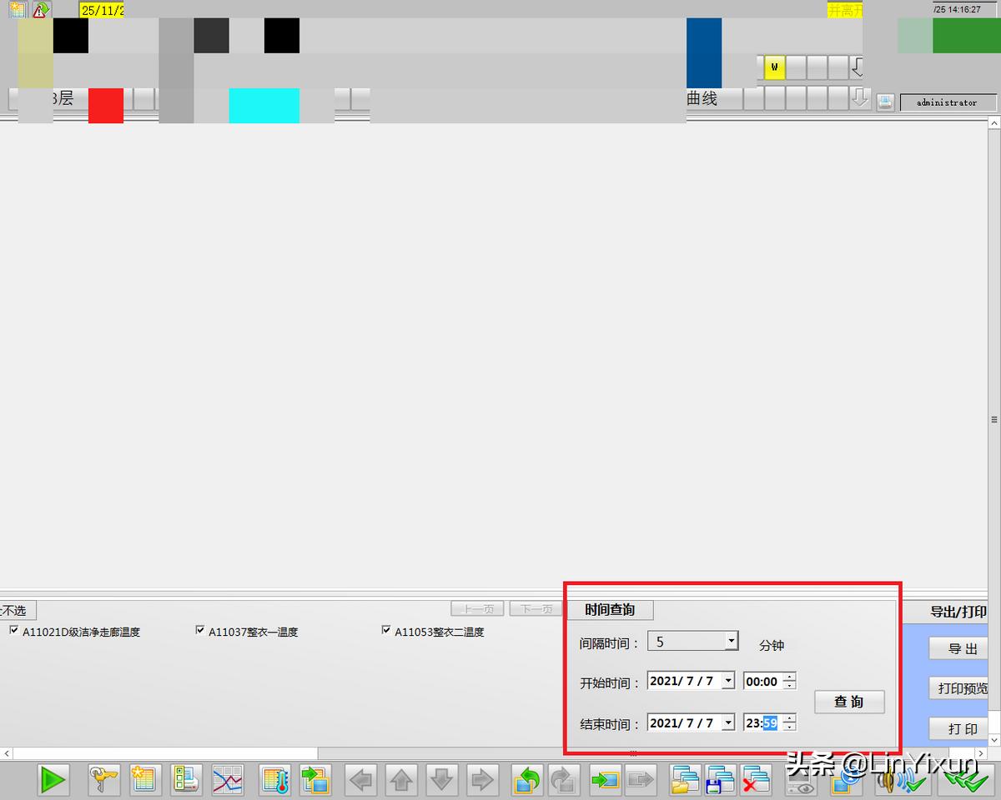The height and width of the screenshot is (800, 1001).
Task: Click the table icon in top left corner
Action: [18, 10]
